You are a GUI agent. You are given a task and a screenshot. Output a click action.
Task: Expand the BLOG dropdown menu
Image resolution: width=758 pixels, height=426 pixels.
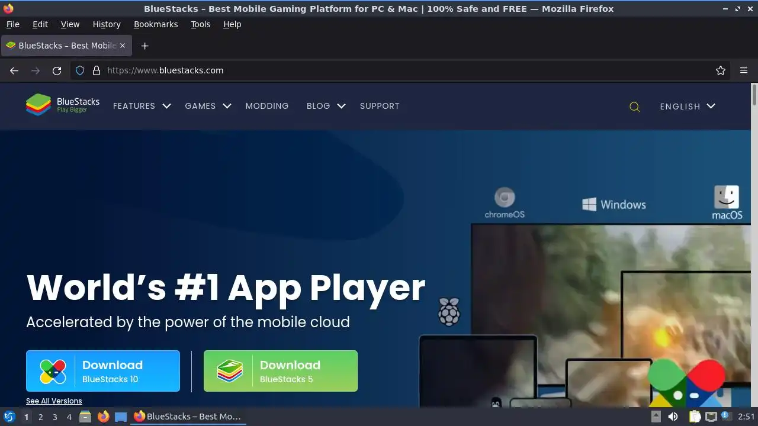tap(326, 106)
